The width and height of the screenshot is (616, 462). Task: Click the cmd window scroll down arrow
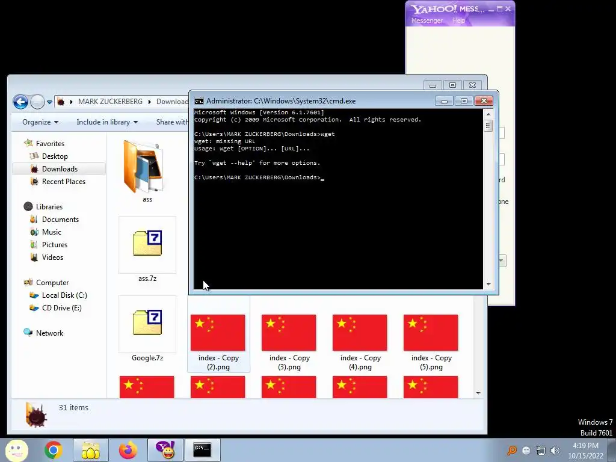[488, 284]
